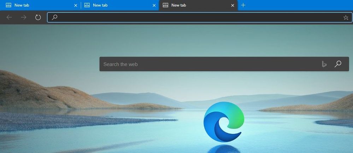The image size is (353, 153).
Task: Close the third New tab
Action: pyautogui.click(x=233, y=5)
